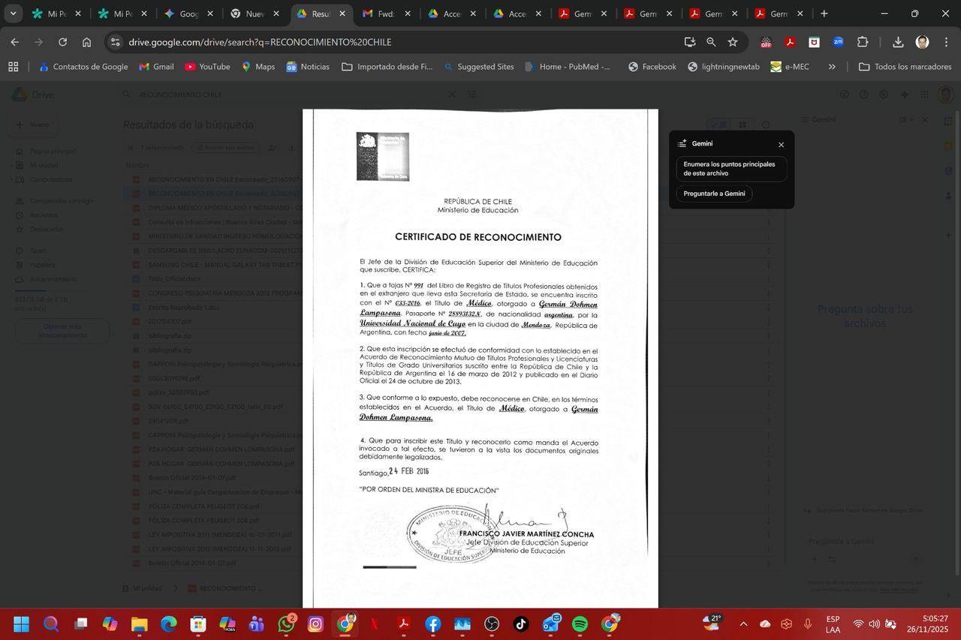The width and height of the screenshot is (961, 640).
Task: Open the YouTube bookmark
Action: coord(207,67)
